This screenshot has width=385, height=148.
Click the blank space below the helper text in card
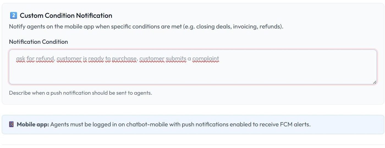pyautogui.click(x=193, y=100)
